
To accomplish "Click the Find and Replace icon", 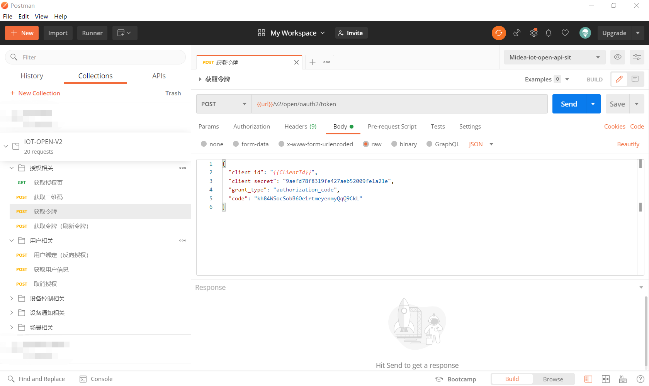I will [x=11, y=379].
